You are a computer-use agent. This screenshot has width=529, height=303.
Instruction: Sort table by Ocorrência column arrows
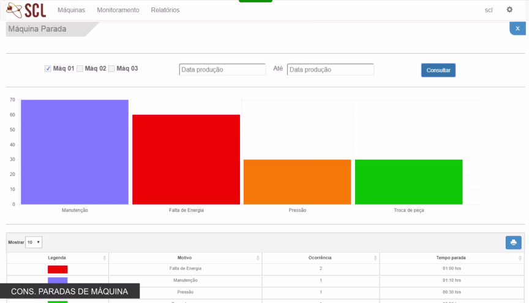375,258
